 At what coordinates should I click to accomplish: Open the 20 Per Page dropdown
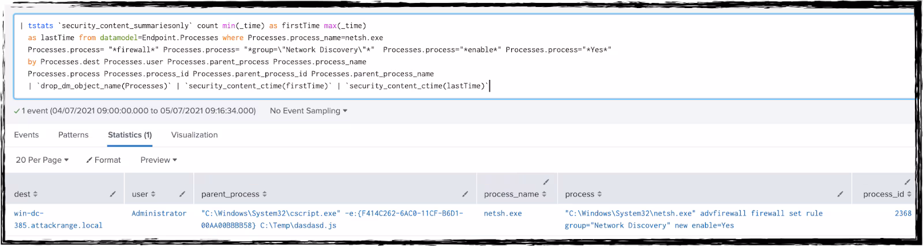[42, 160]
